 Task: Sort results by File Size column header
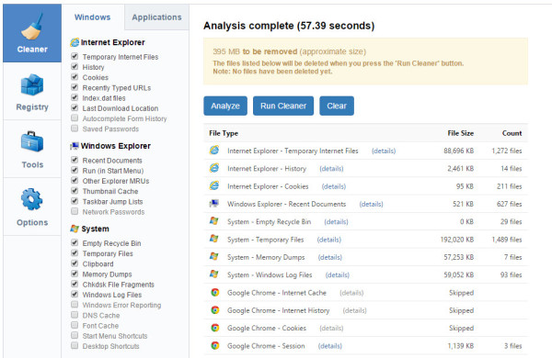(x=461, y=133)
